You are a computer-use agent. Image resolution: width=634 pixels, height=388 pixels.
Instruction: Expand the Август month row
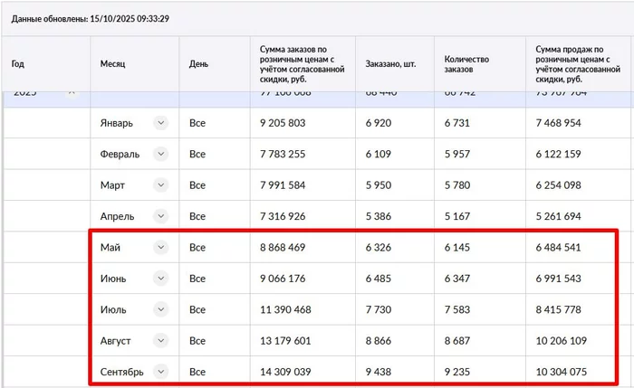(160, 340)
